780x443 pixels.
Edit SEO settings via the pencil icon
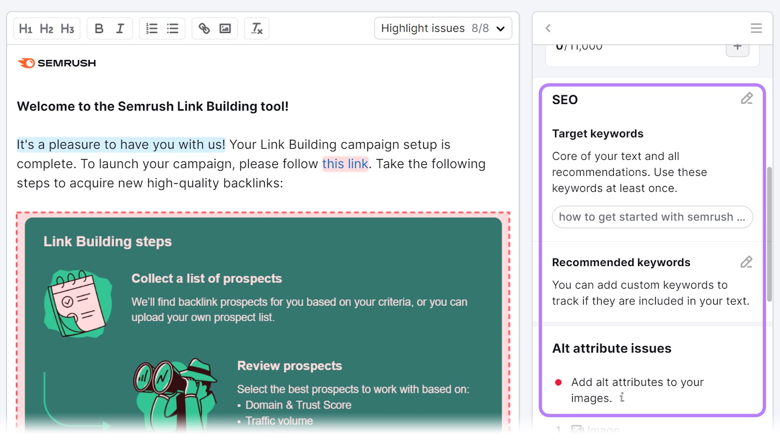(x=746, y=99)
